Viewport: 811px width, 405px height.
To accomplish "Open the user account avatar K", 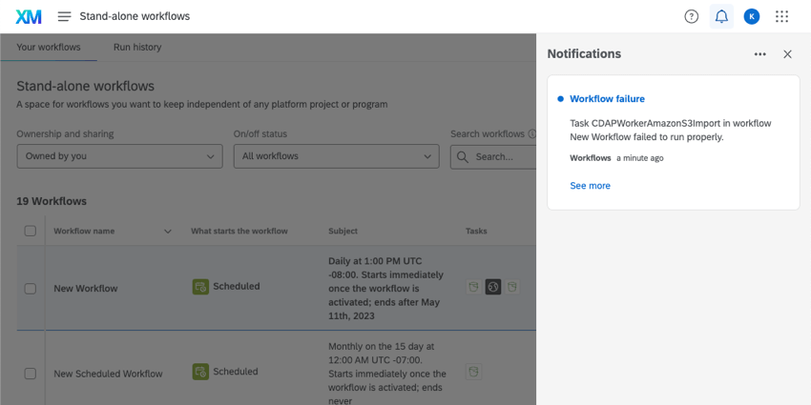I will click(752, 16).
